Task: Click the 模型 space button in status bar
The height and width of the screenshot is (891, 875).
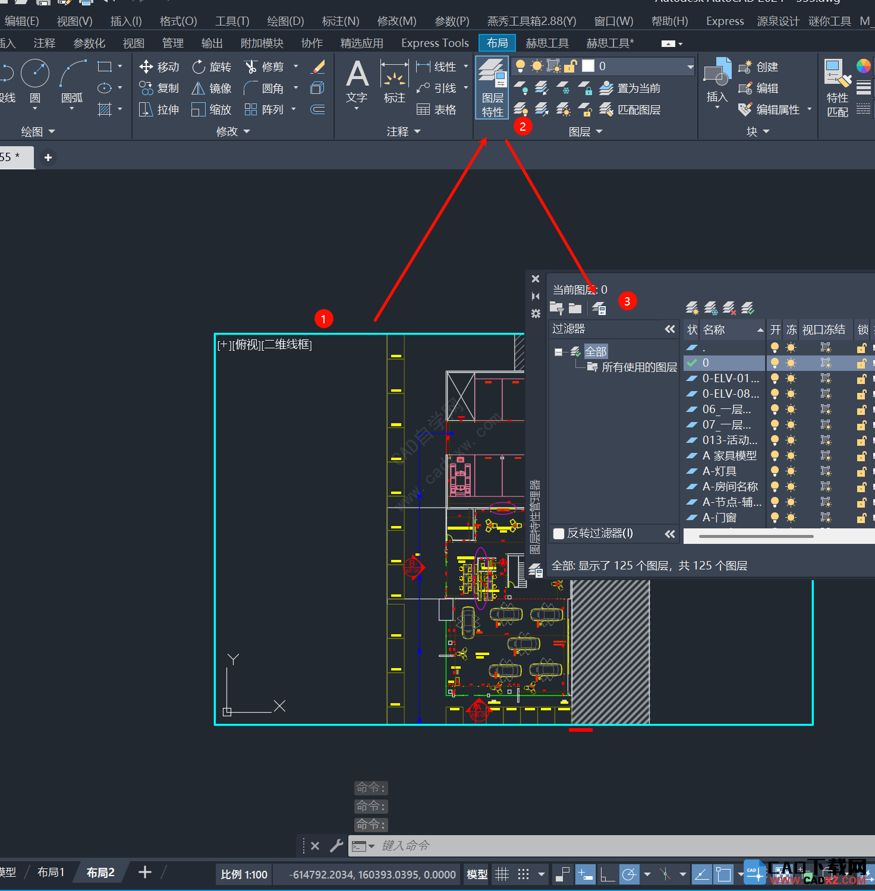Action: 477,874
